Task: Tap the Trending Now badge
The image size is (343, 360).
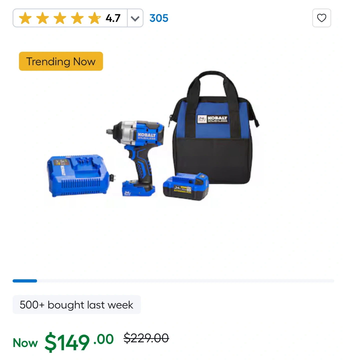Action: (x=61, y=61)
